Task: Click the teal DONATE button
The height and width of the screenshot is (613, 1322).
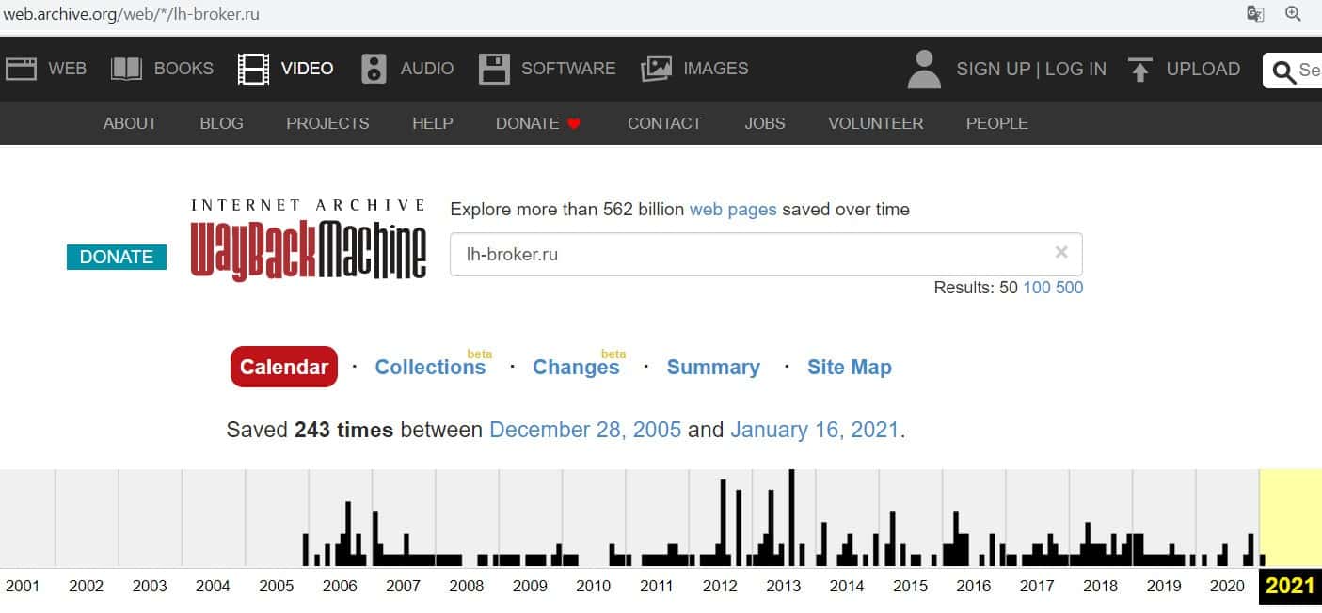Action: pos(117,257)
